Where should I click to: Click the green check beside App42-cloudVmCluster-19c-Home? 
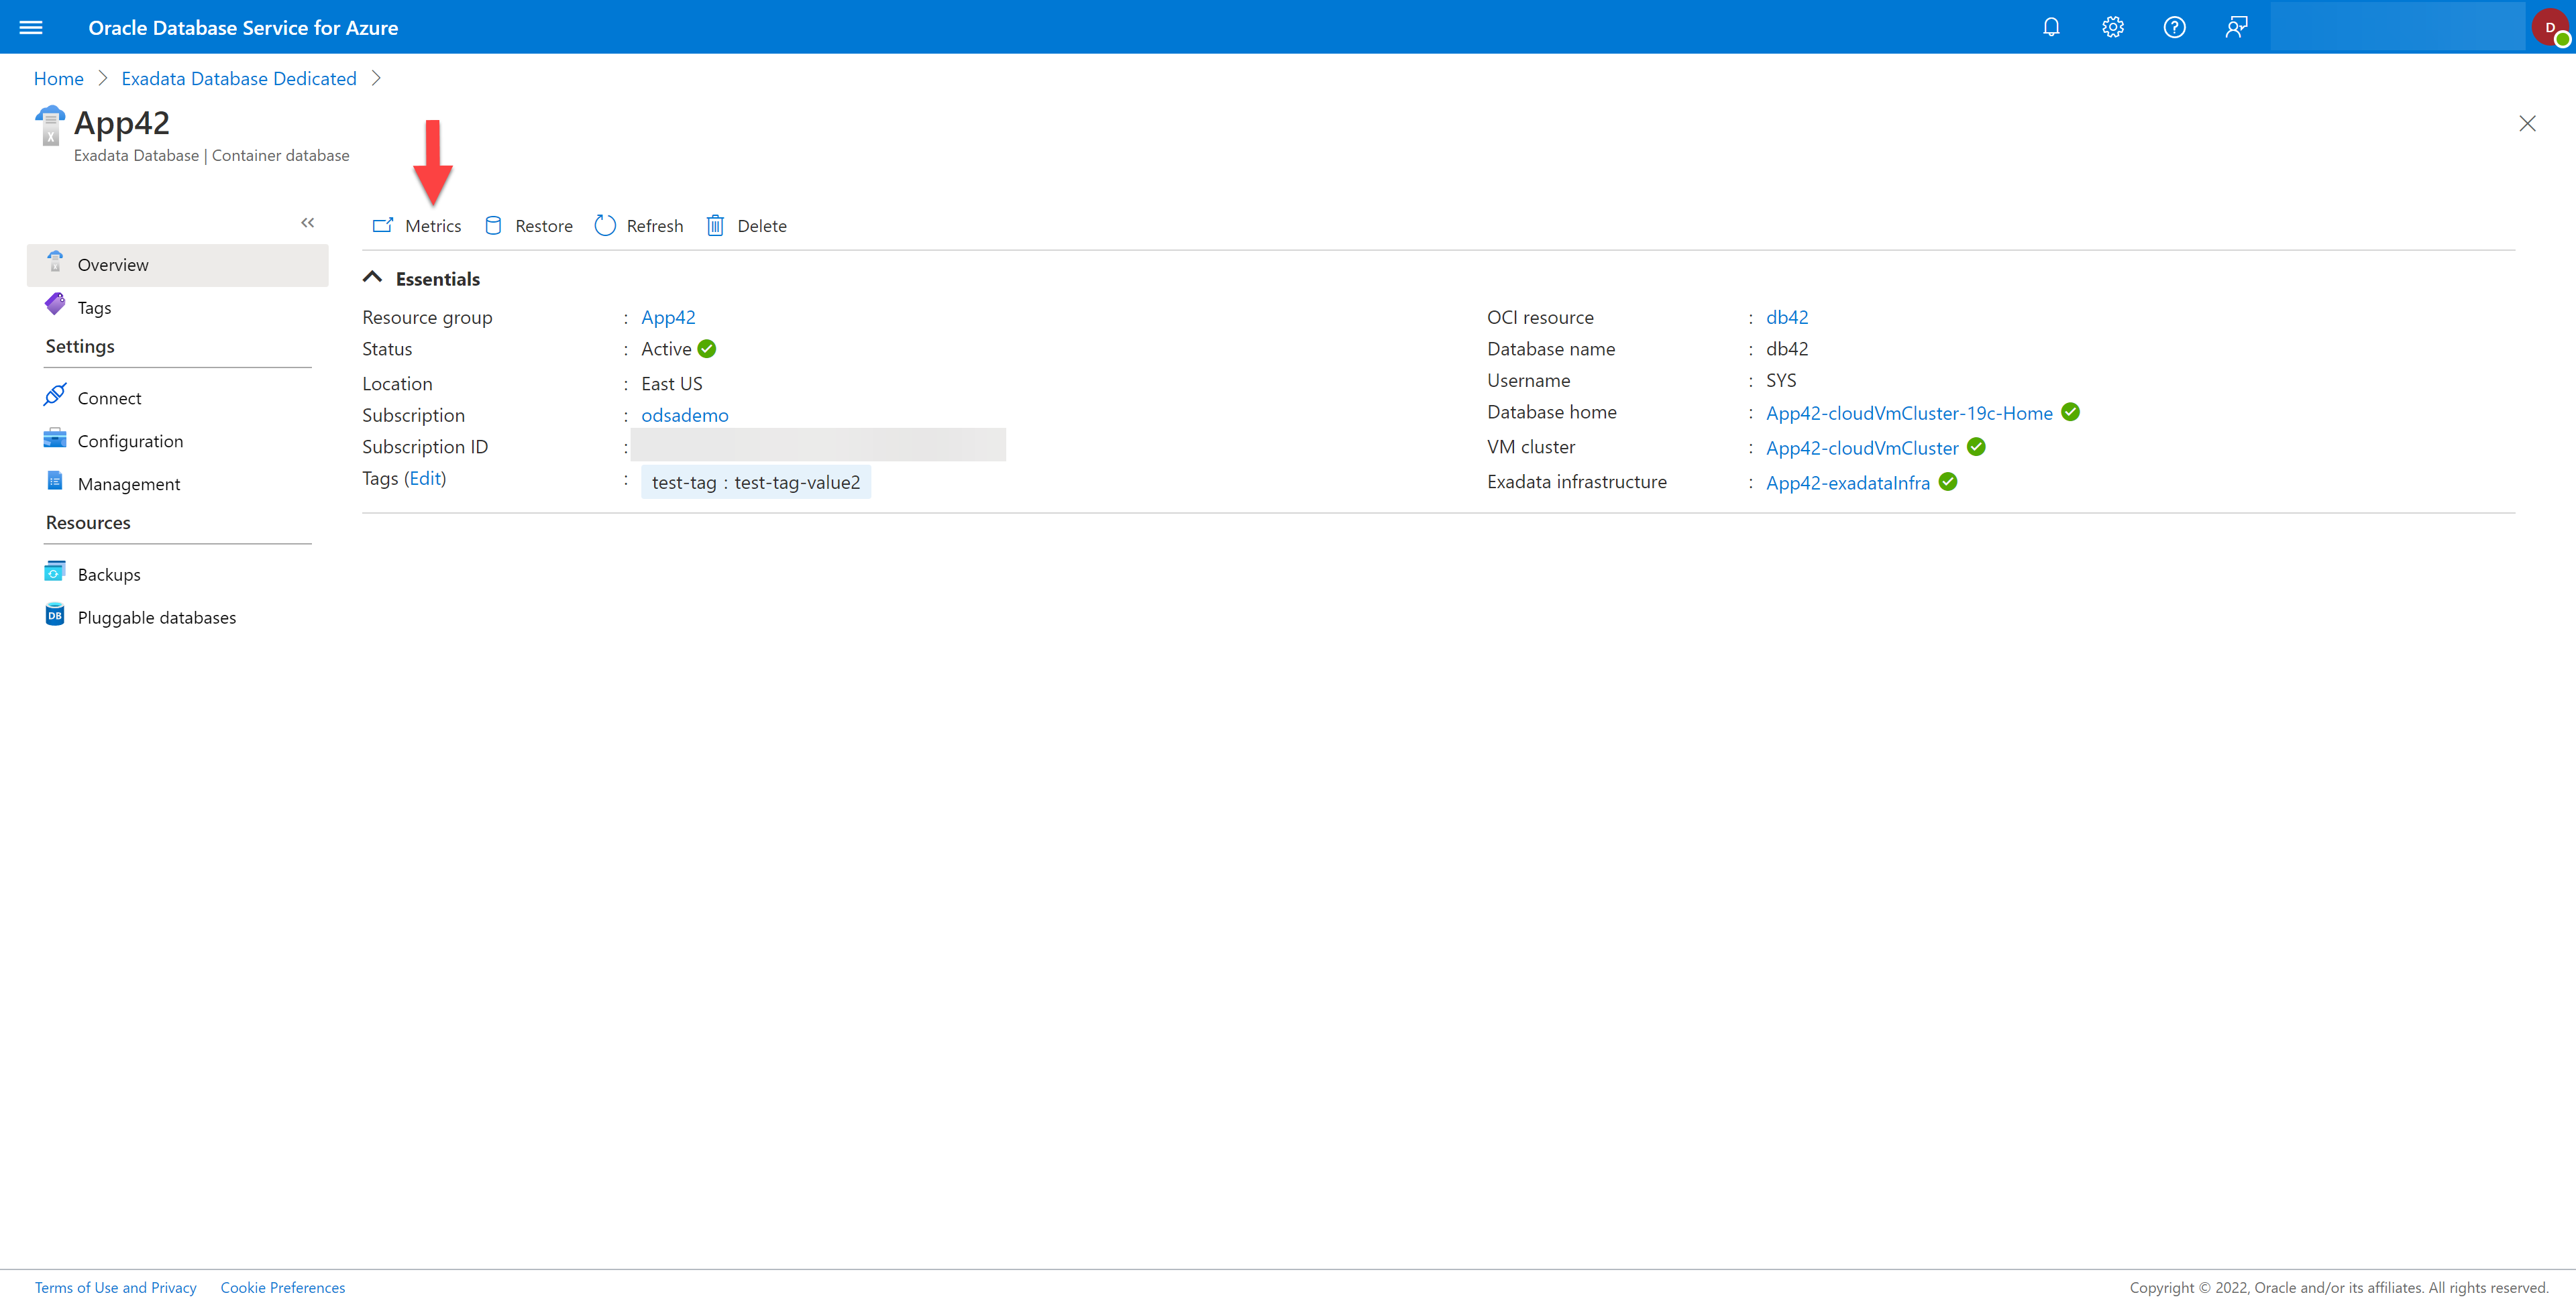[2071, 412]
